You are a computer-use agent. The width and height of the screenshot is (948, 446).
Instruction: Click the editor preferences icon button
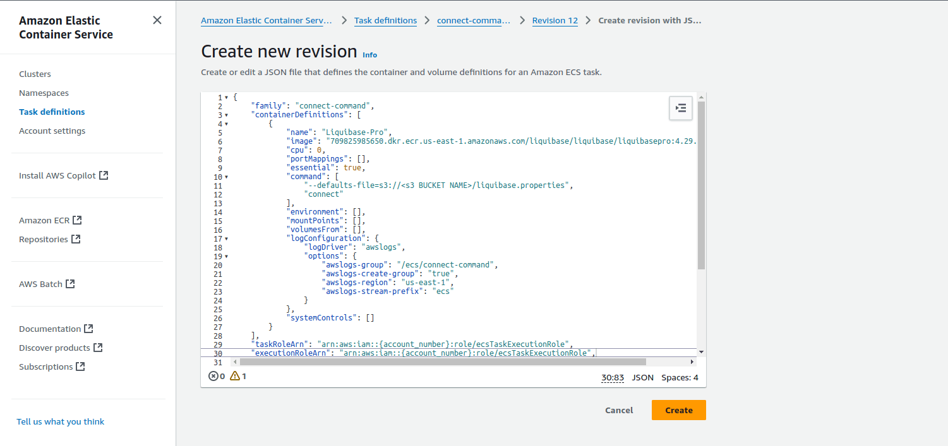[x=681, y=109]
